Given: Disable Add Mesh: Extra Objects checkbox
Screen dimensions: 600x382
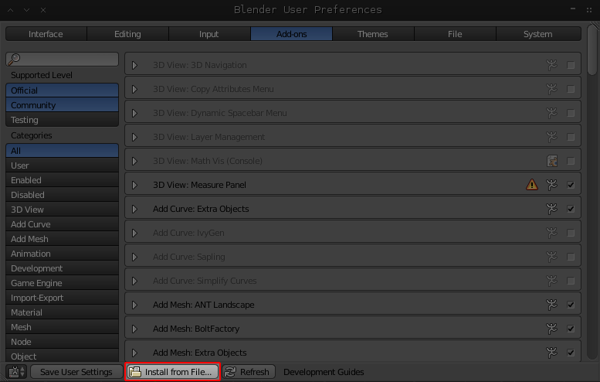Looking at the screenshot, I should (x=571, y=353).
